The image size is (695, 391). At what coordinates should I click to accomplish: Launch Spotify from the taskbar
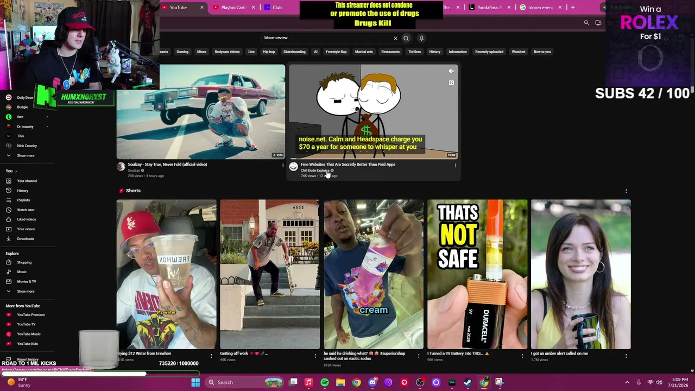[325, 382]
